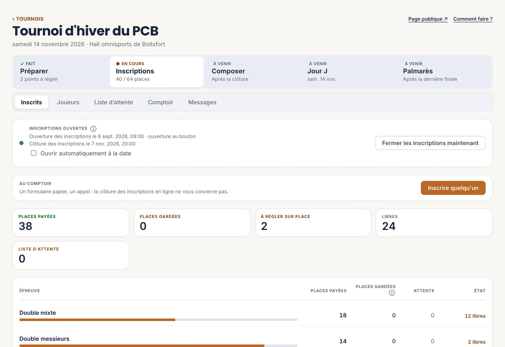Open the Messages tab
The width and height of the screenshot is (505, 347).
202,102
